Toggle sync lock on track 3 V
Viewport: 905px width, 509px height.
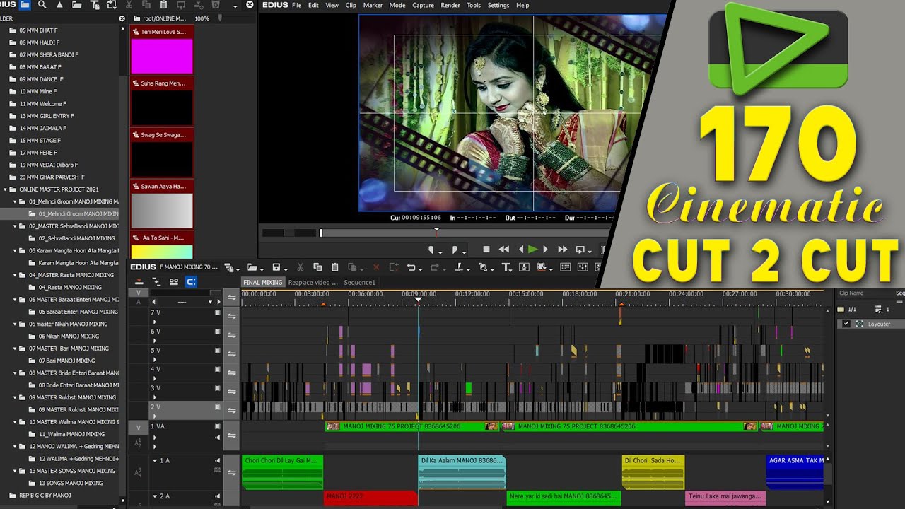(231, 391)
